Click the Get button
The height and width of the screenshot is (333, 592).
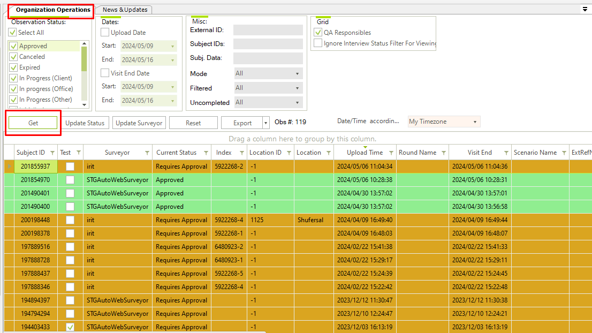[x=33, y=123]
